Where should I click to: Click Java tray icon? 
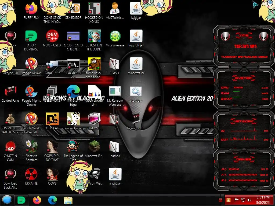tap(229, 200)
